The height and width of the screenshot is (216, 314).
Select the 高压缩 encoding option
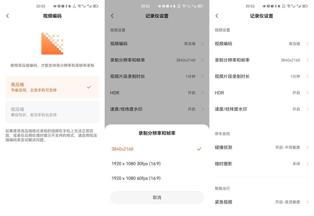(52, 87)
